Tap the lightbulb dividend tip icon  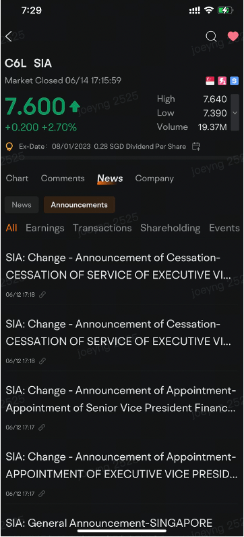point(9,147)
